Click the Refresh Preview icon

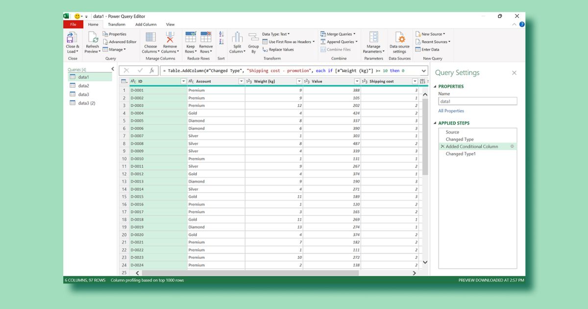[x=92, y=38]
